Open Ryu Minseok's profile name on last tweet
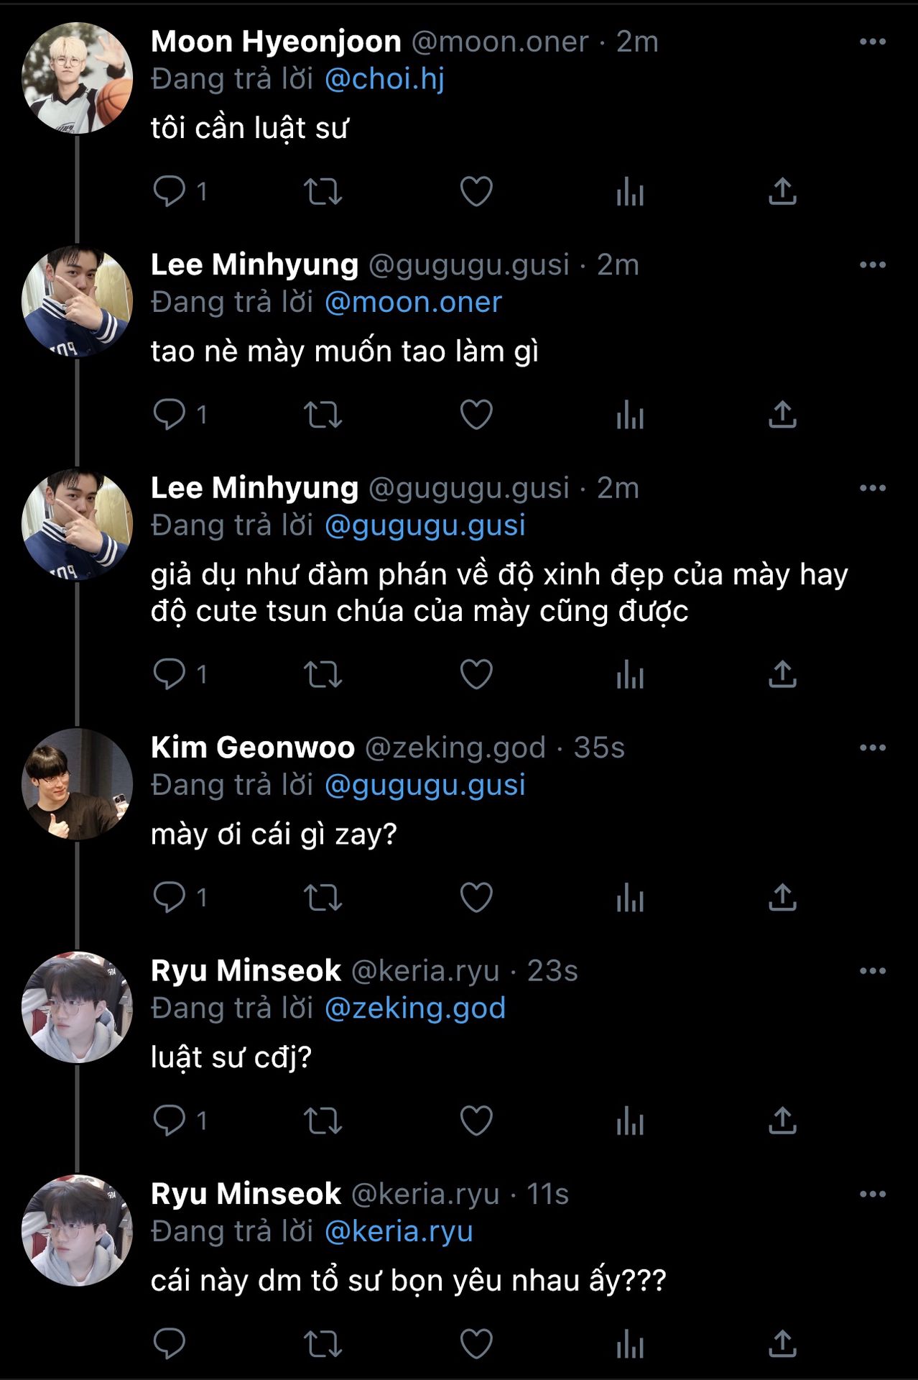Viewport: 918px width, 1380px height. click(246, 1194)
